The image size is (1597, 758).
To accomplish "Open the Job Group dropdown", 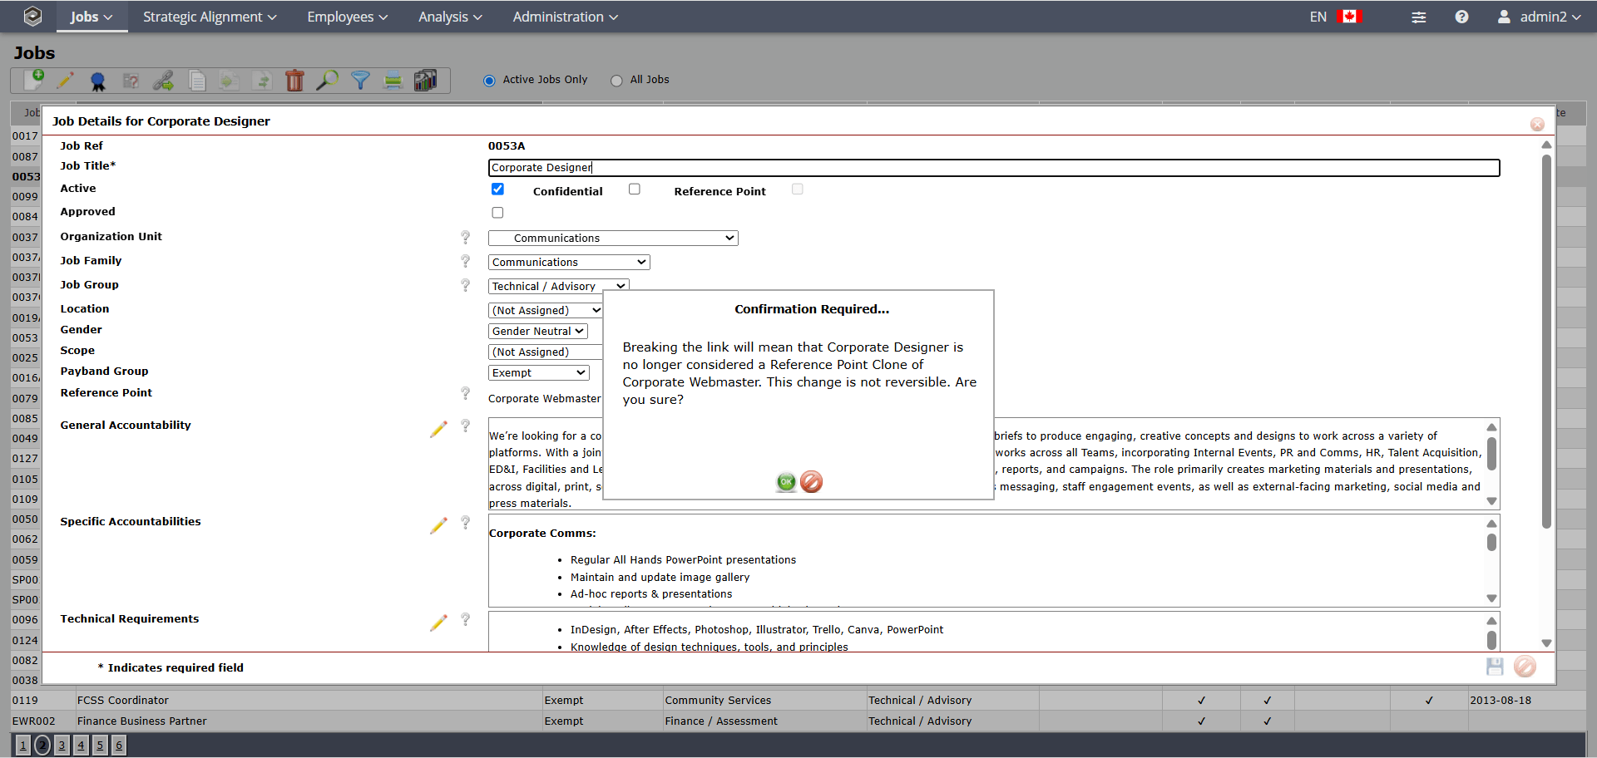I will 558,287.
